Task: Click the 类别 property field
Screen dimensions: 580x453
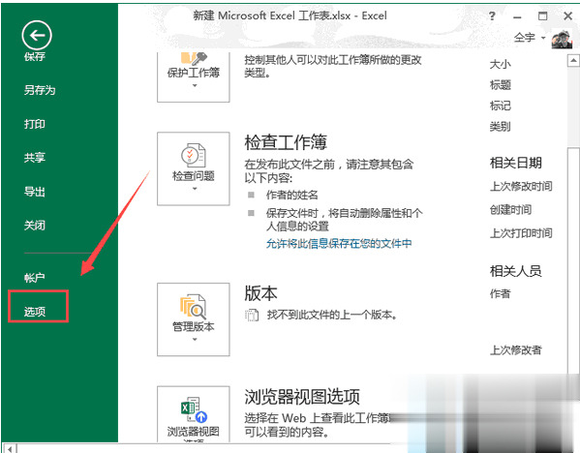Action: [500, 127]
